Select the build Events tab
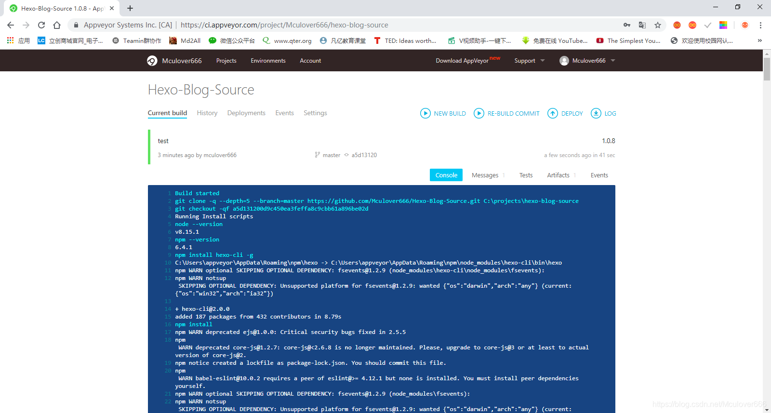The width and height of the screenshot is (771, 413). 599,175
